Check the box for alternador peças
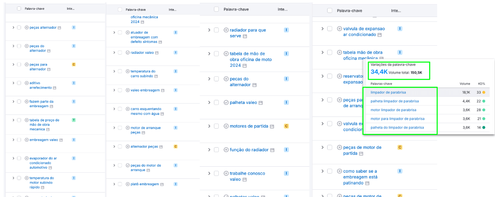 [120, 146]
